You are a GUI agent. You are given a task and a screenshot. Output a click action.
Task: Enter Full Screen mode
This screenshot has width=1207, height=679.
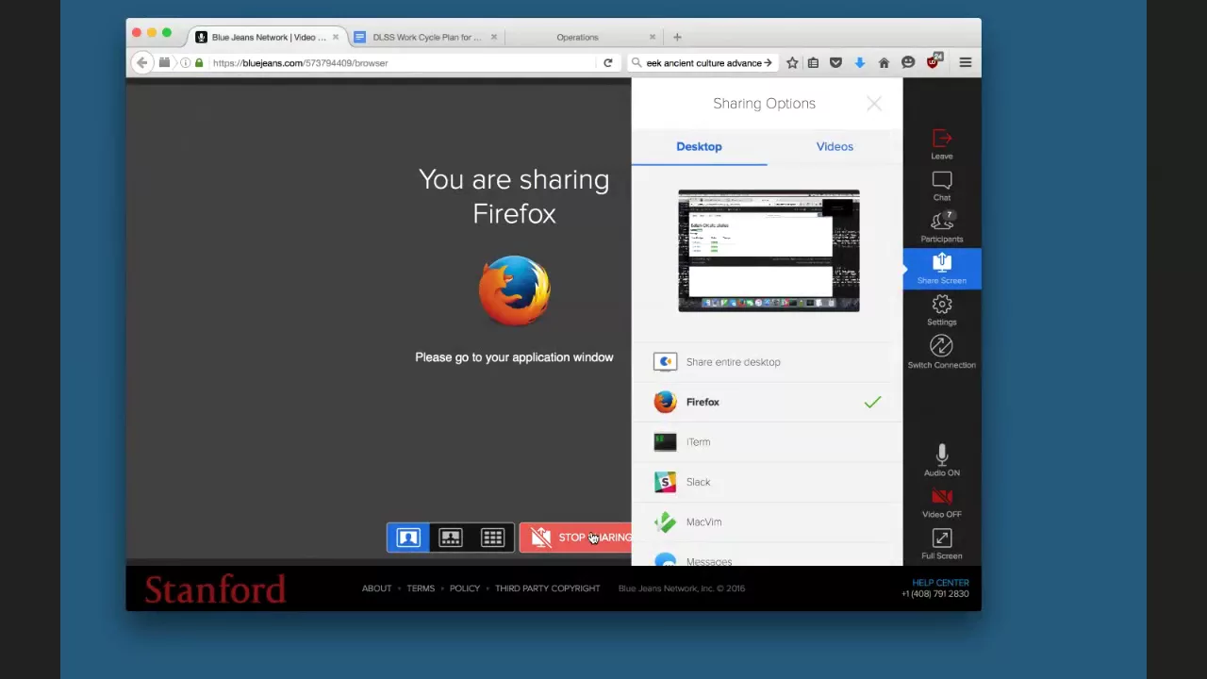click(941, 544)
